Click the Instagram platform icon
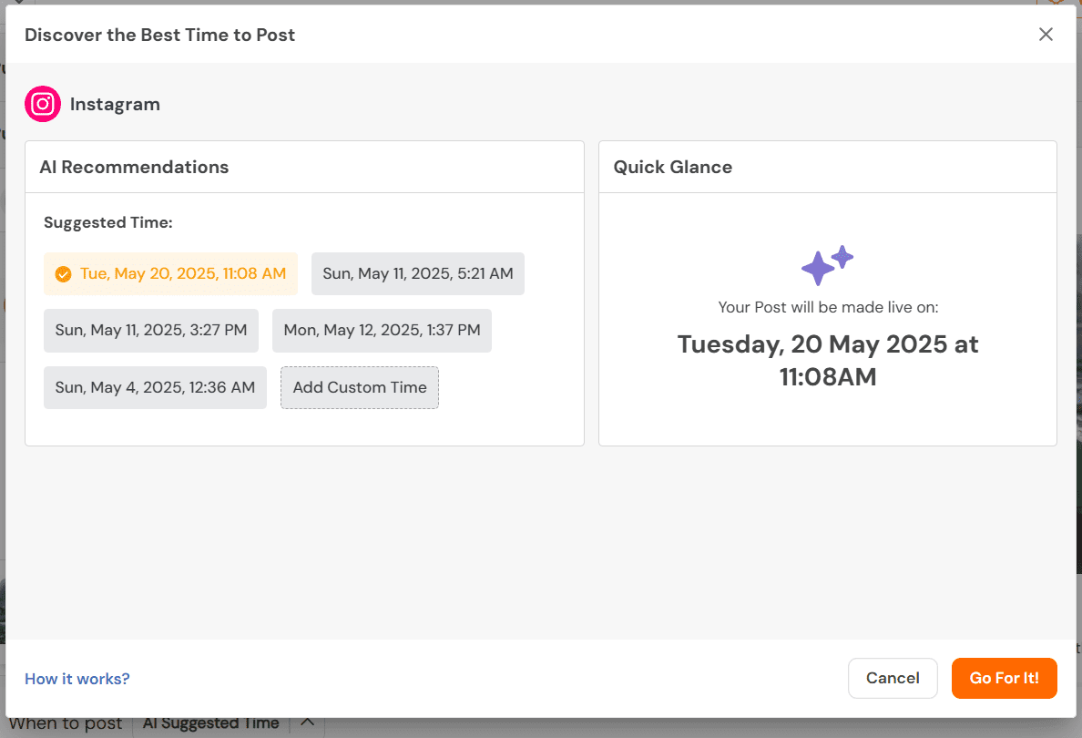 [x=42, y=104]
